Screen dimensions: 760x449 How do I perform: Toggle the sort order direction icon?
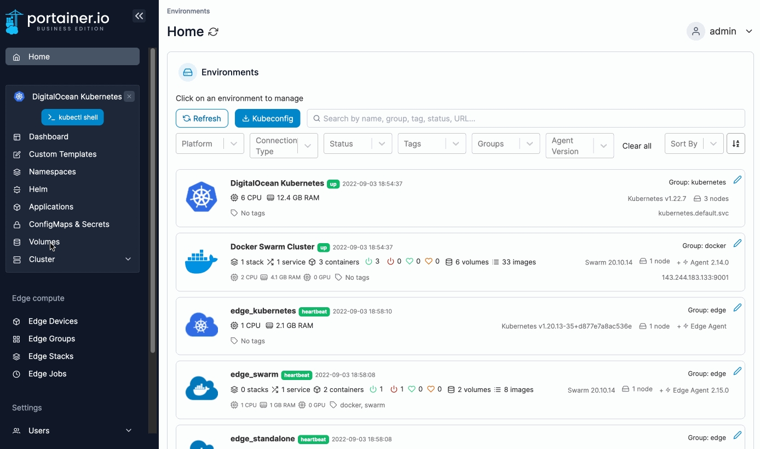[735, 143]
